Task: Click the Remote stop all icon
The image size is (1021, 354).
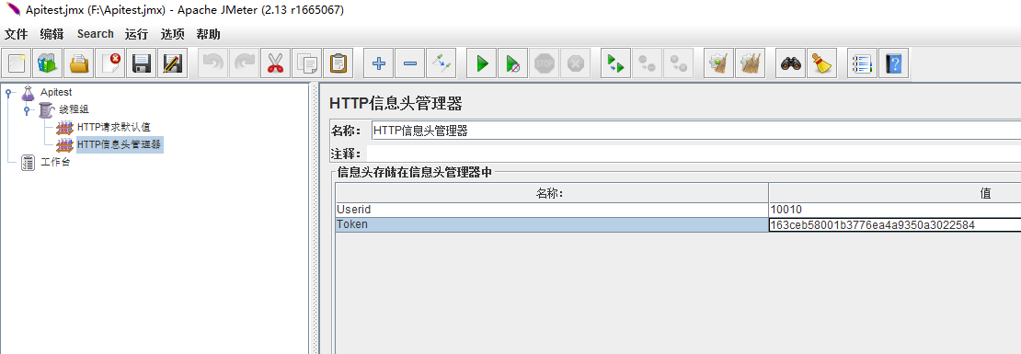Action: 648,63
